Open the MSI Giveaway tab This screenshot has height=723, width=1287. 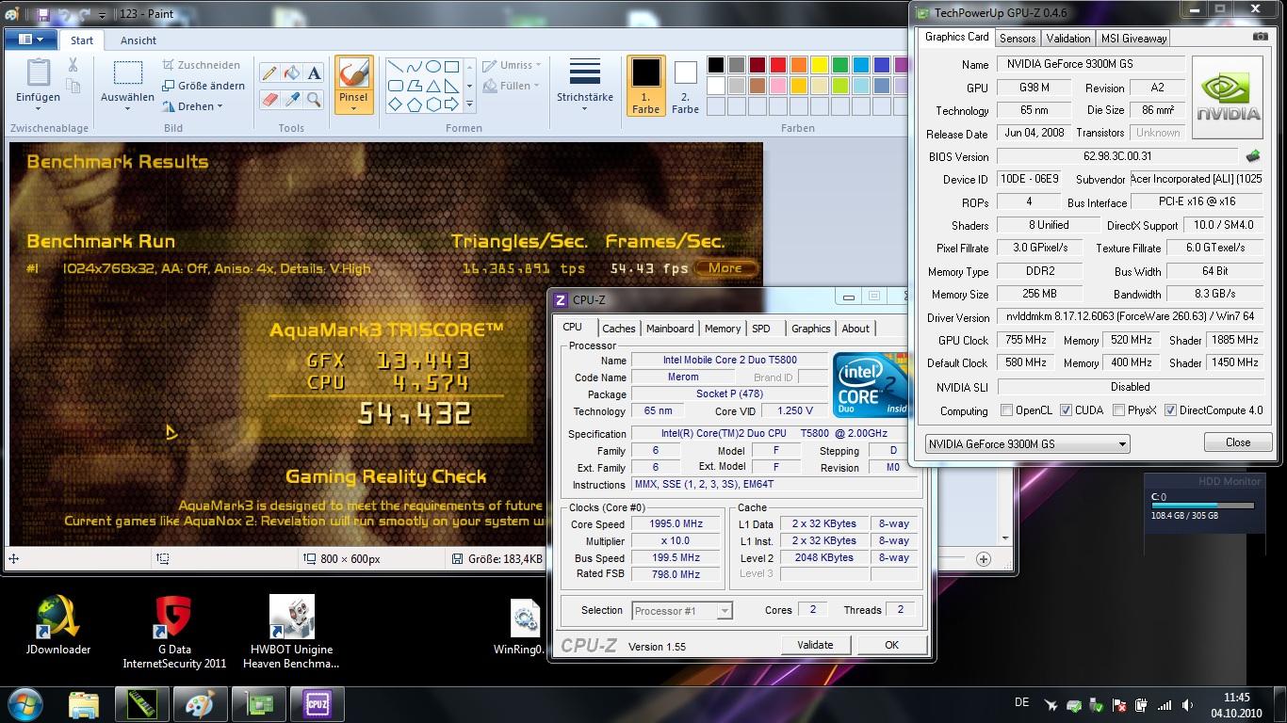click(x=1133, y=38)
